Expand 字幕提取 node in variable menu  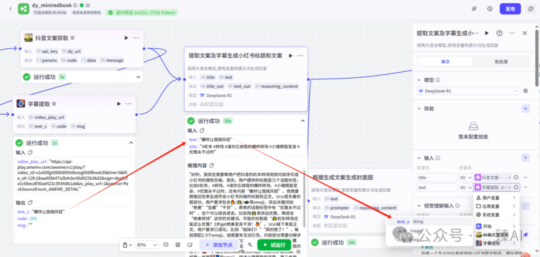[x=496, y=243]
